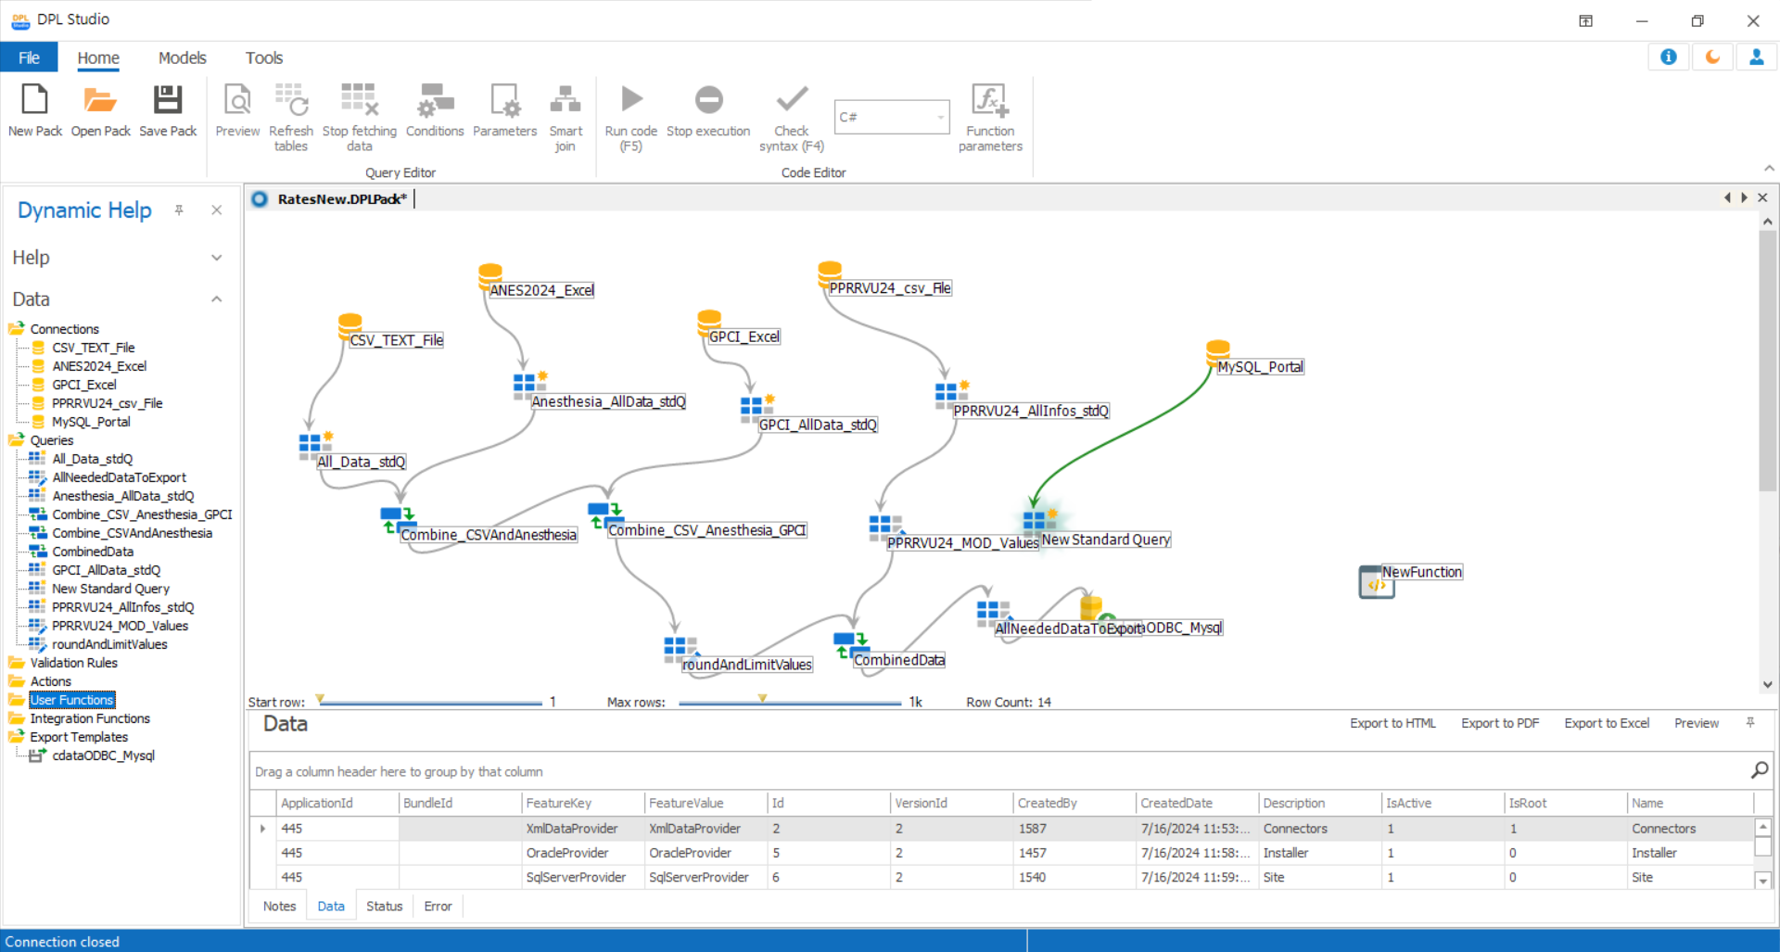Collapse the Data section chevron
Image resolution: width=1780 pixels, height=952 pixels.
click(x=216, y=299)
